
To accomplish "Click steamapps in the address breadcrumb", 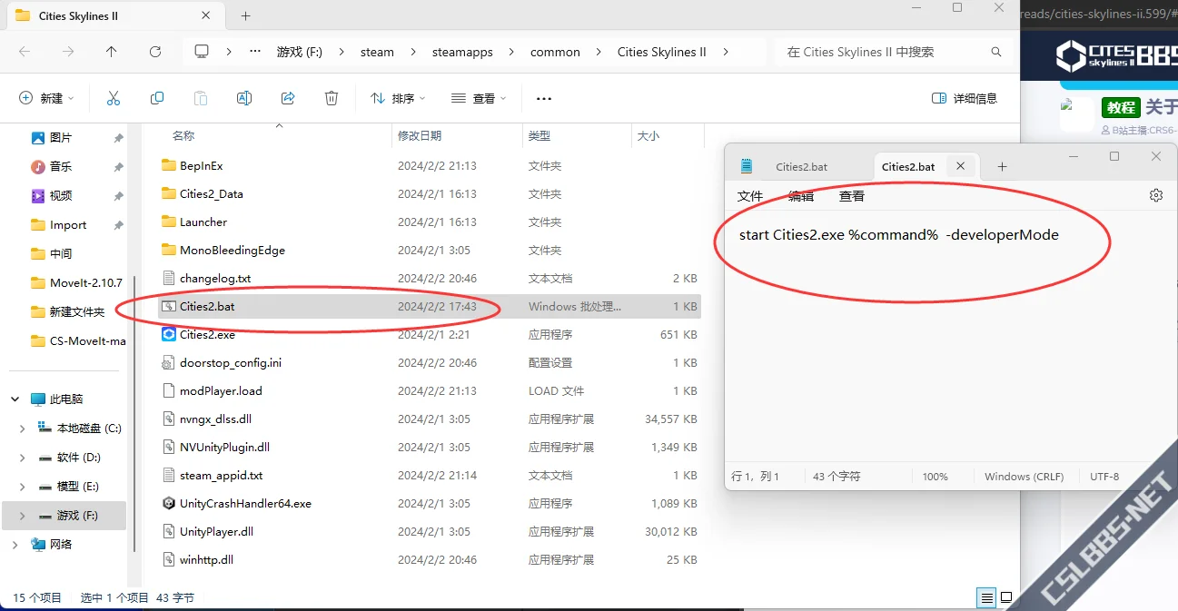I will (x=462, y=52).
